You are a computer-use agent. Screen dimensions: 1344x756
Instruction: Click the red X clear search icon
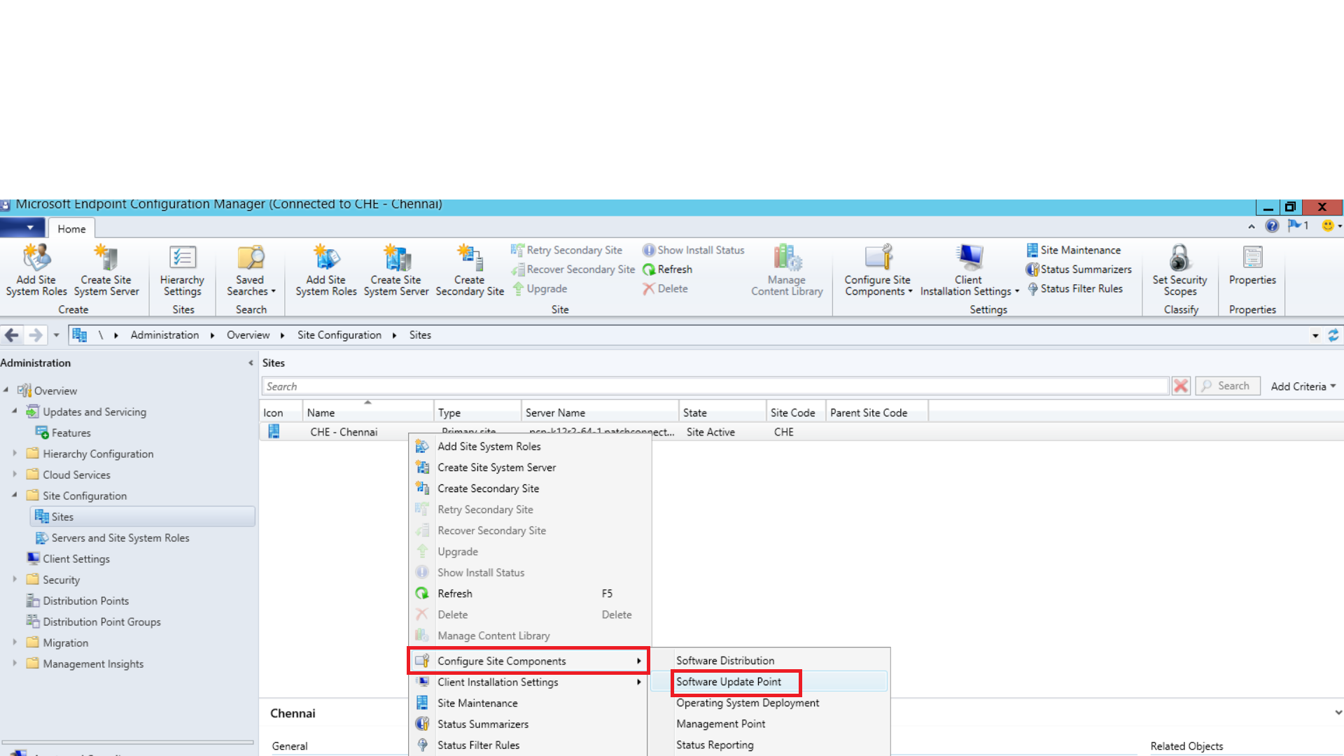point(1181,386)
